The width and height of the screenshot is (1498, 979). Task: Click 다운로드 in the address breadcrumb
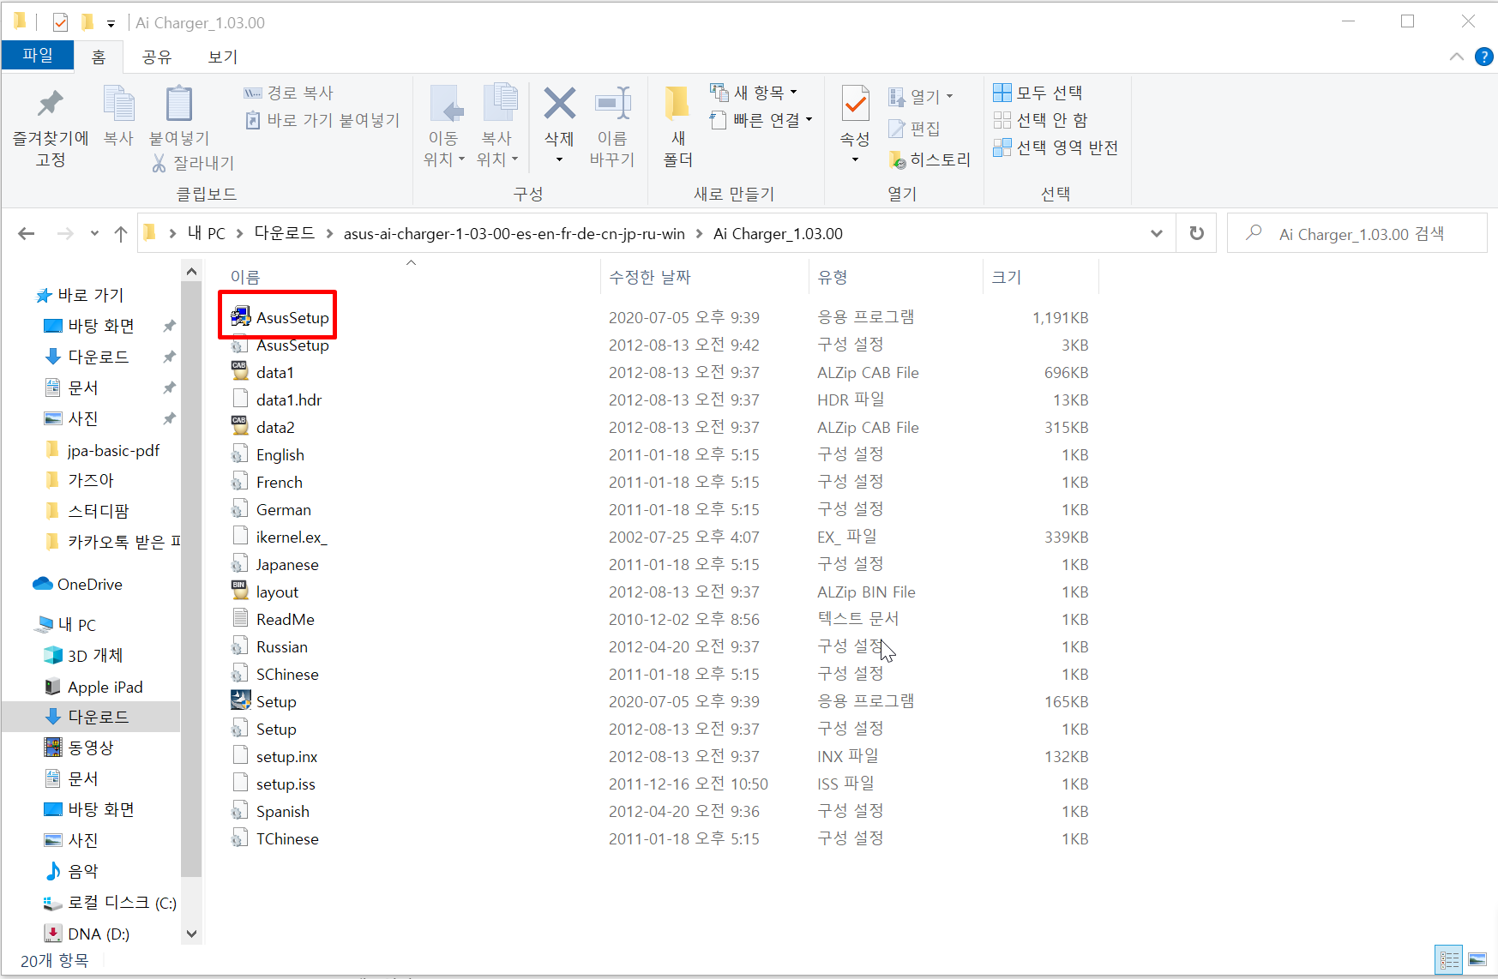(285, 233)
